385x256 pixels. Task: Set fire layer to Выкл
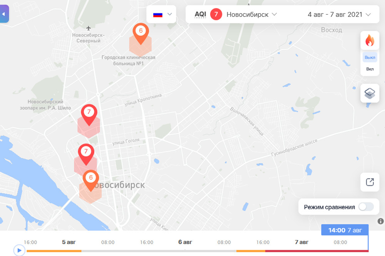[x=370, y=57]
